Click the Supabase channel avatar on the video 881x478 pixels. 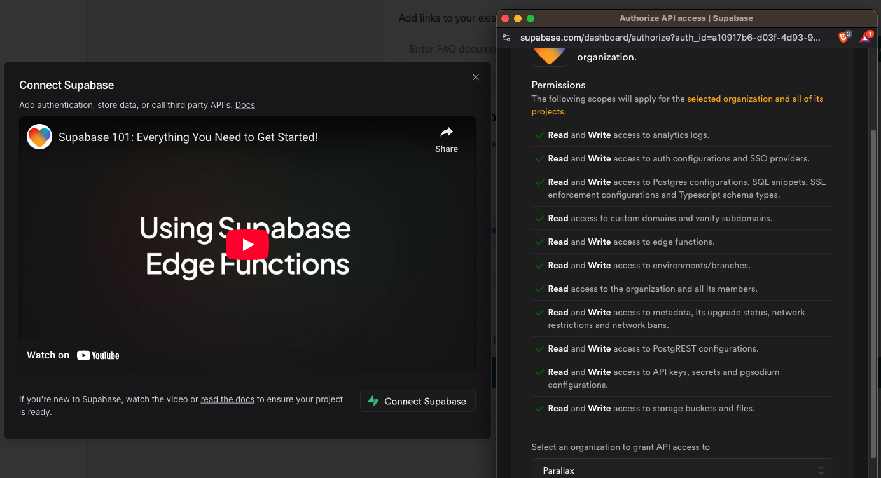[39, 137]
